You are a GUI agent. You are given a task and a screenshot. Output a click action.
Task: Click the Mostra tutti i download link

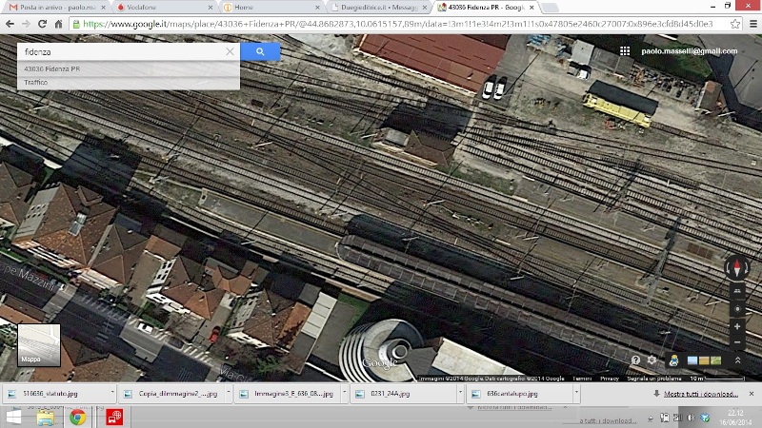coord(701,394)
